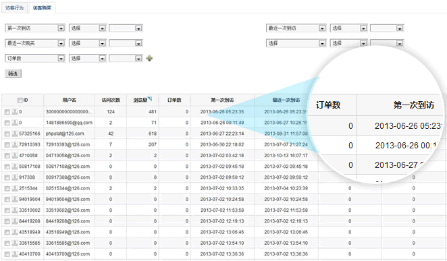Click the user avatar icon next to ID 57325166
447x261 pixels.
pyautogui.click(x=15, y=134)
